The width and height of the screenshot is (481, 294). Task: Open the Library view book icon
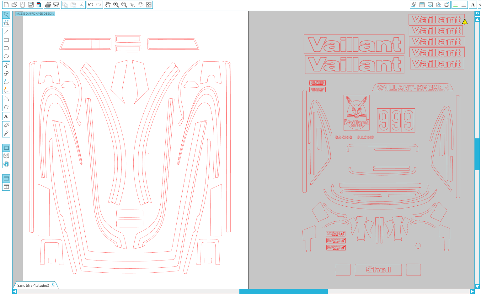click(6, 156)
